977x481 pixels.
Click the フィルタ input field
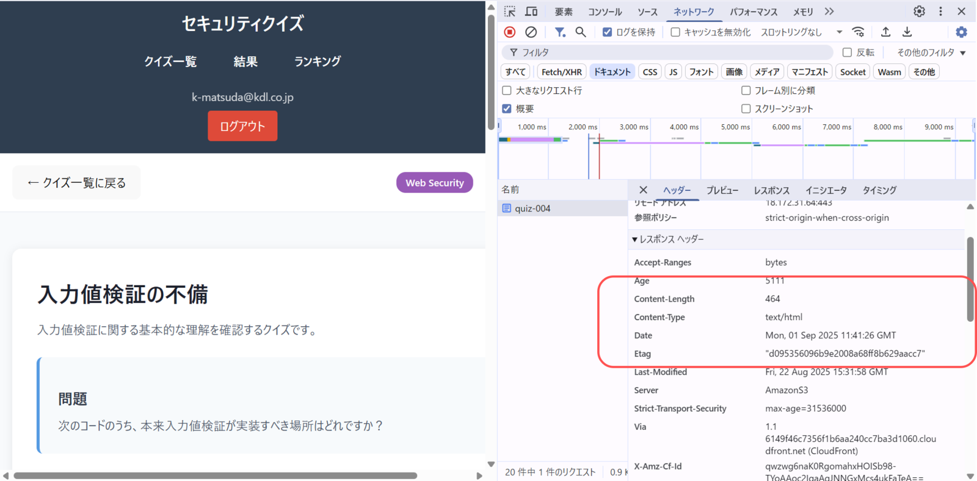[672, 52]
